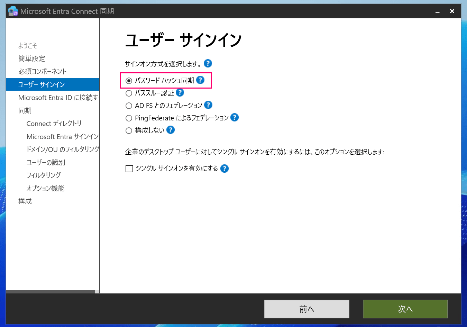This screenshot has height=327, width=467.
Task: Go to 簡単設定 step in sidebar
Action: (31, 58)
